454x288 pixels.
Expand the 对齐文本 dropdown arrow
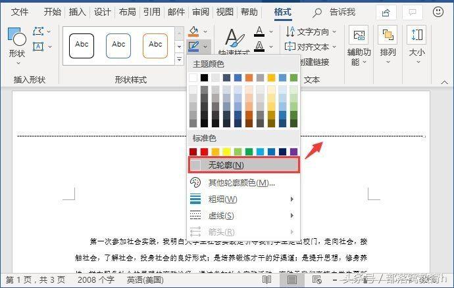tap(334, 47)
